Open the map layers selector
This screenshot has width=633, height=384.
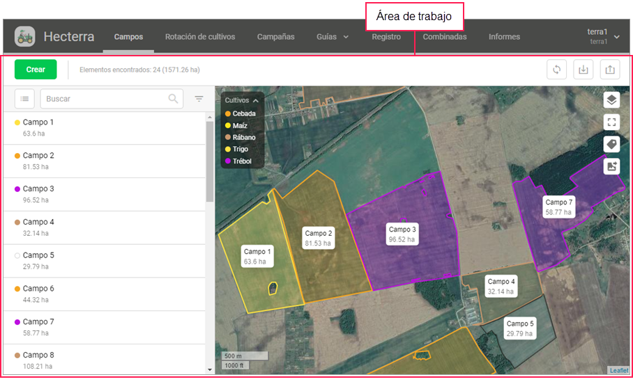[x=611, y=100]
